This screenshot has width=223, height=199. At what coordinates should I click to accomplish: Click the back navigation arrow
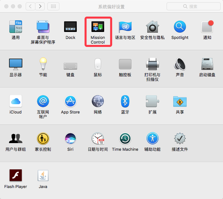[30, 6]
